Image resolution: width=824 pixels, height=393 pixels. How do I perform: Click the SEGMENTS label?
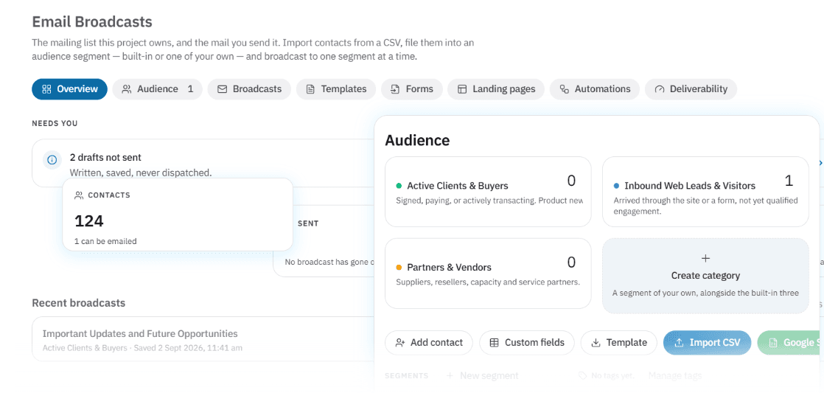coord(407,375)
